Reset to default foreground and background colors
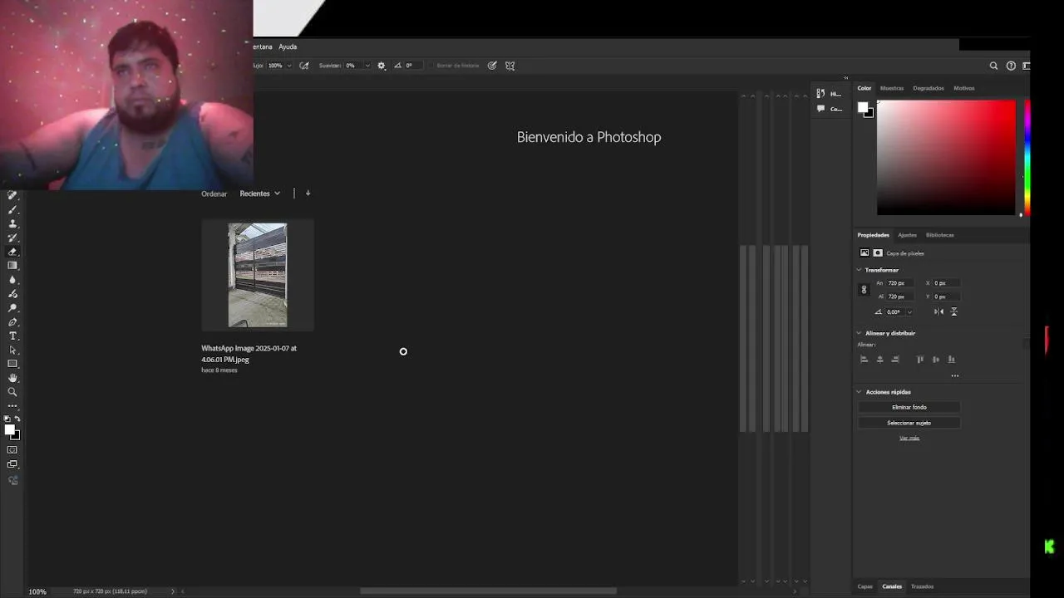1064x598 pixels. coord(7,419)
